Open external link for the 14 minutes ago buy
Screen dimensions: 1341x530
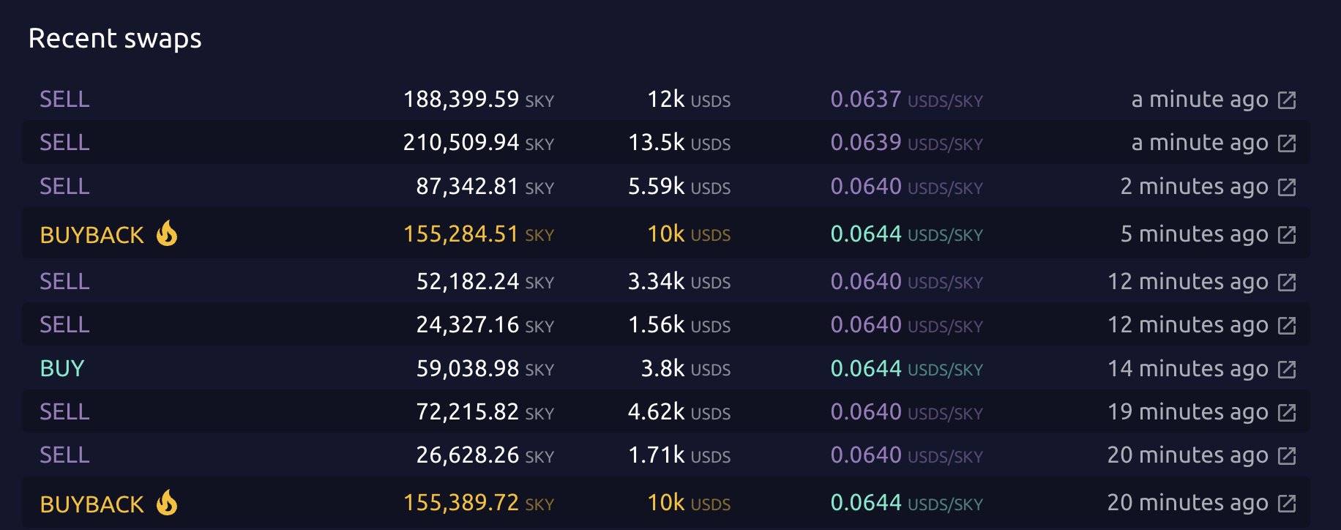tap(1286, 370)
